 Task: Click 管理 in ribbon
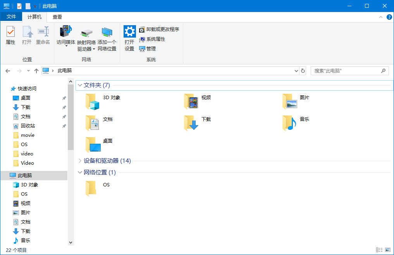point(148,49)
